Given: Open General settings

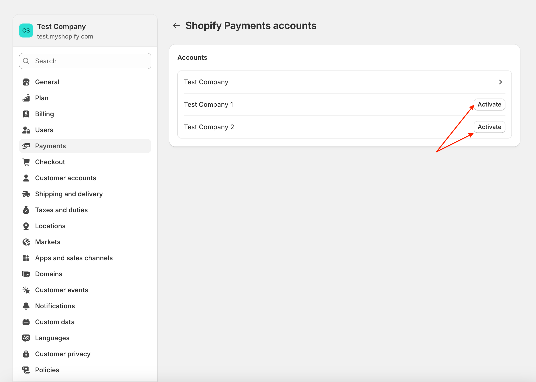Looking at the screenshot, I should point(85,82).
